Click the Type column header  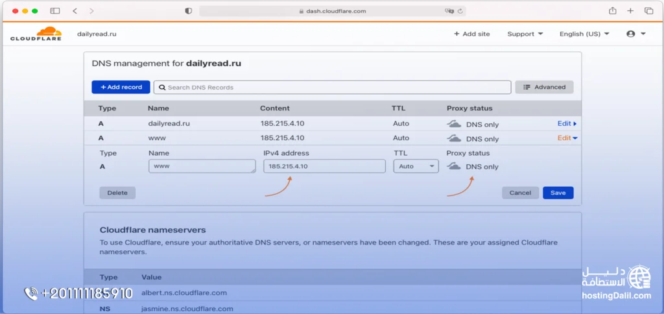[x=107, y=108]
